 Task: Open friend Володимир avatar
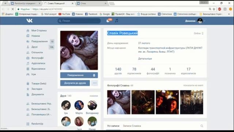pos(92,105)
